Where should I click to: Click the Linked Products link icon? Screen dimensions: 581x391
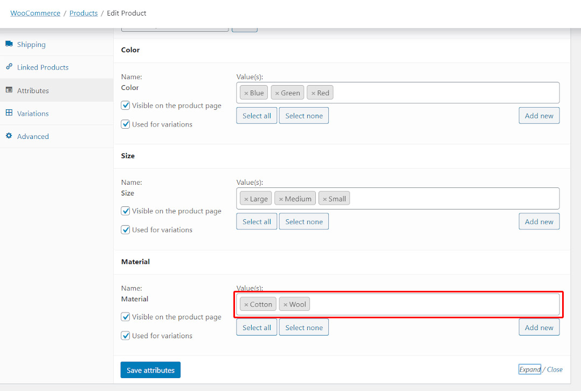9,67
